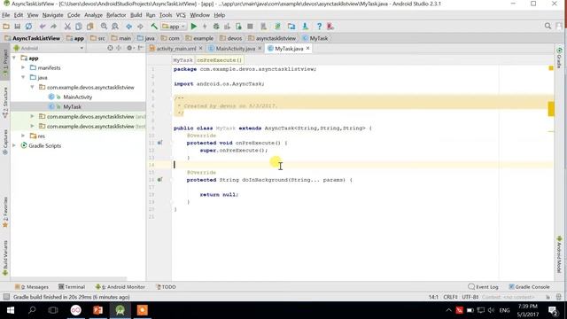Collapse the java folder node

click(x=23, y=77)
